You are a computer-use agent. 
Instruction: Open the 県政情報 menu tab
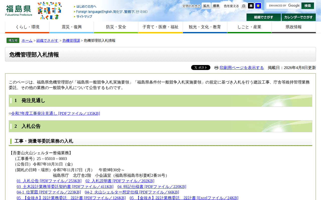point(294,27)
